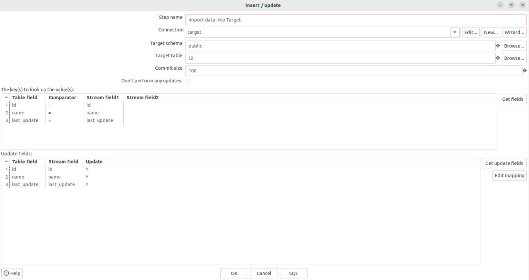This screenshot has height=280, width=529.
Task: Open Edit mapping dialog
Action: tap(509, 175)
